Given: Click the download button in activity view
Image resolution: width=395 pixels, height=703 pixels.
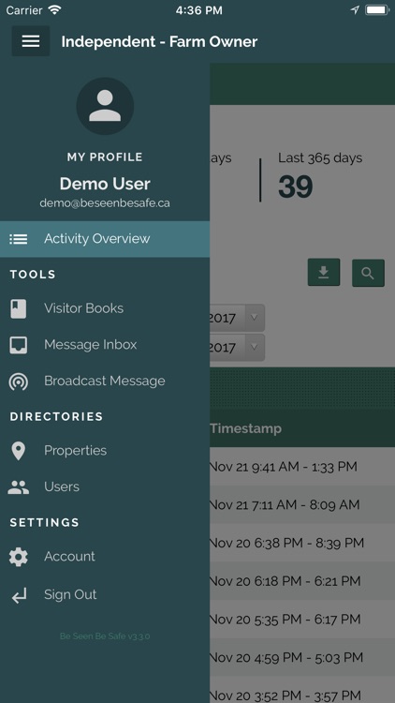Looking at the screenshot, I should (x=323, y=272).
